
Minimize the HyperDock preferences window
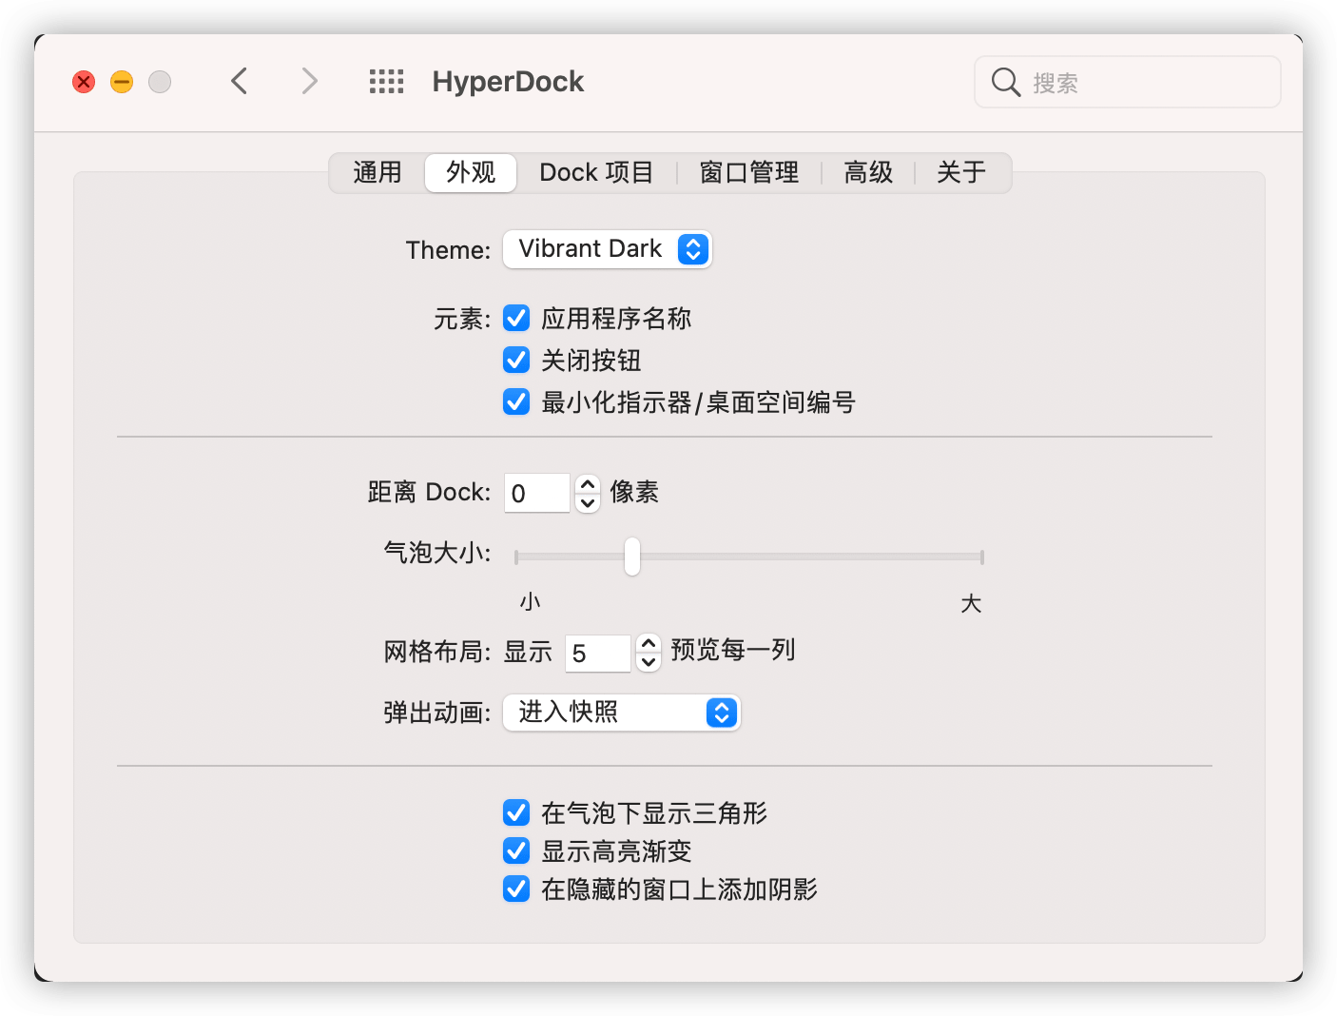point(122,82)
